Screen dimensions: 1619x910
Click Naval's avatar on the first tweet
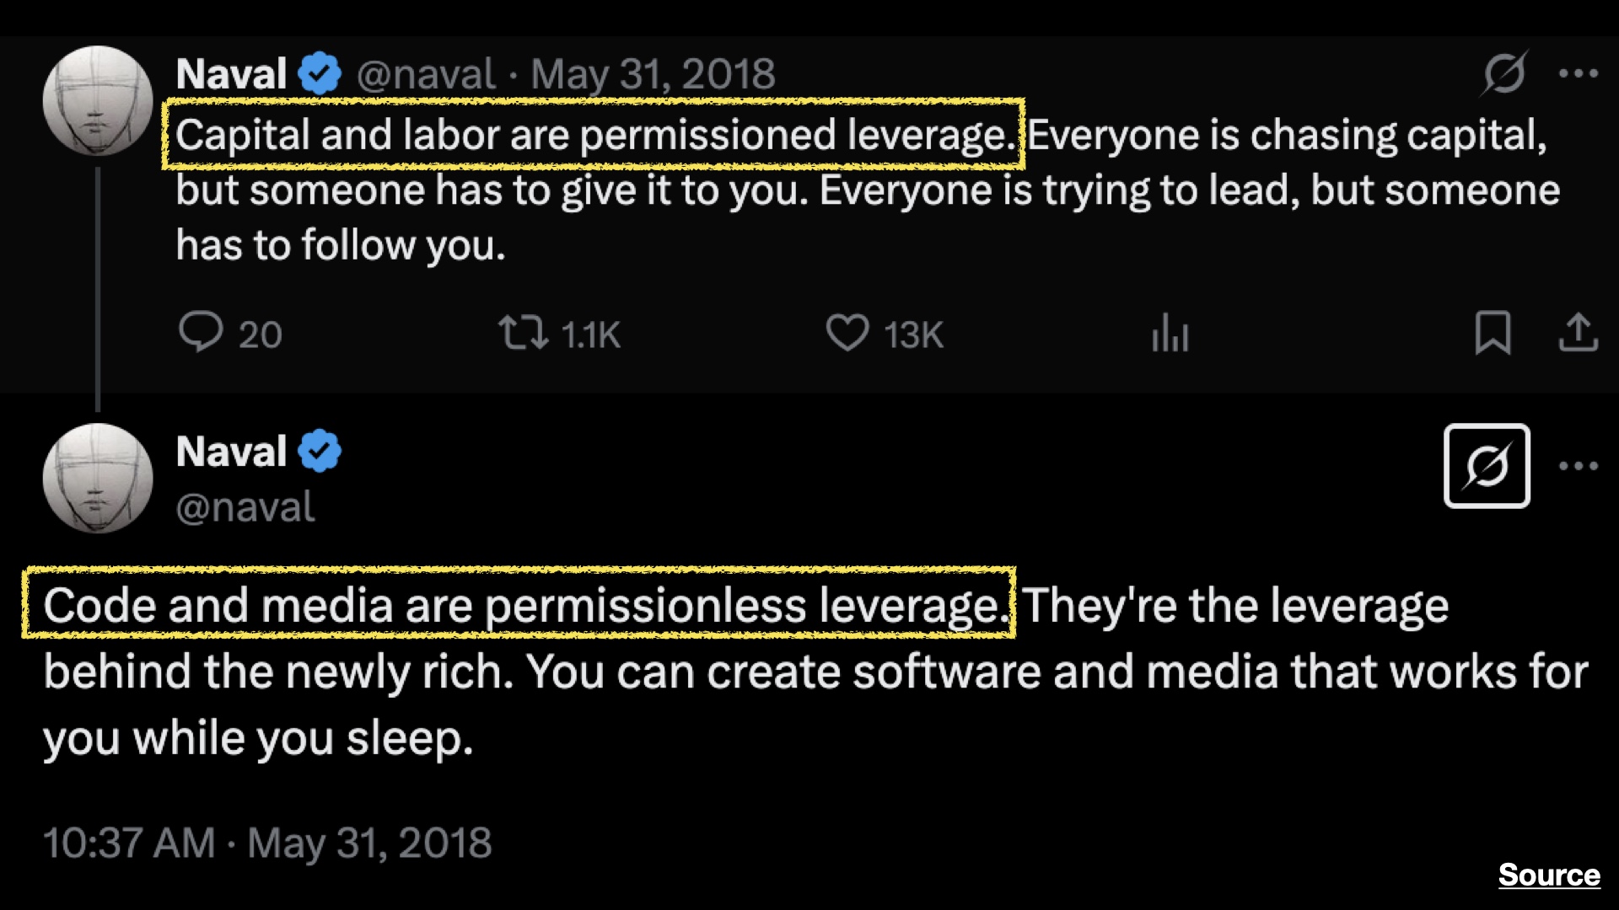pyautogui.click(x=98, y=100)
